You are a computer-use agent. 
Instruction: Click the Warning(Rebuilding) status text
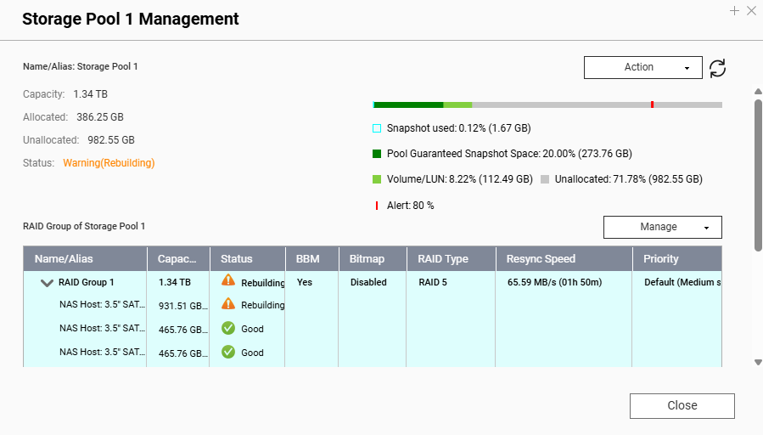coord(109,162)
